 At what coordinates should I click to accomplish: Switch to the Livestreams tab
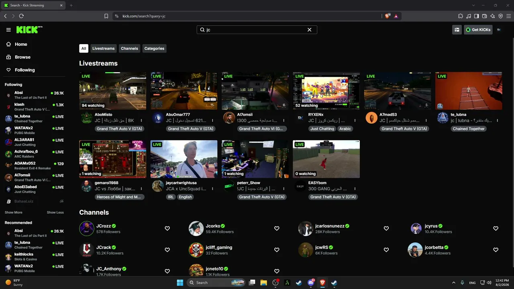pyautogui.click(x=104, y=49)
